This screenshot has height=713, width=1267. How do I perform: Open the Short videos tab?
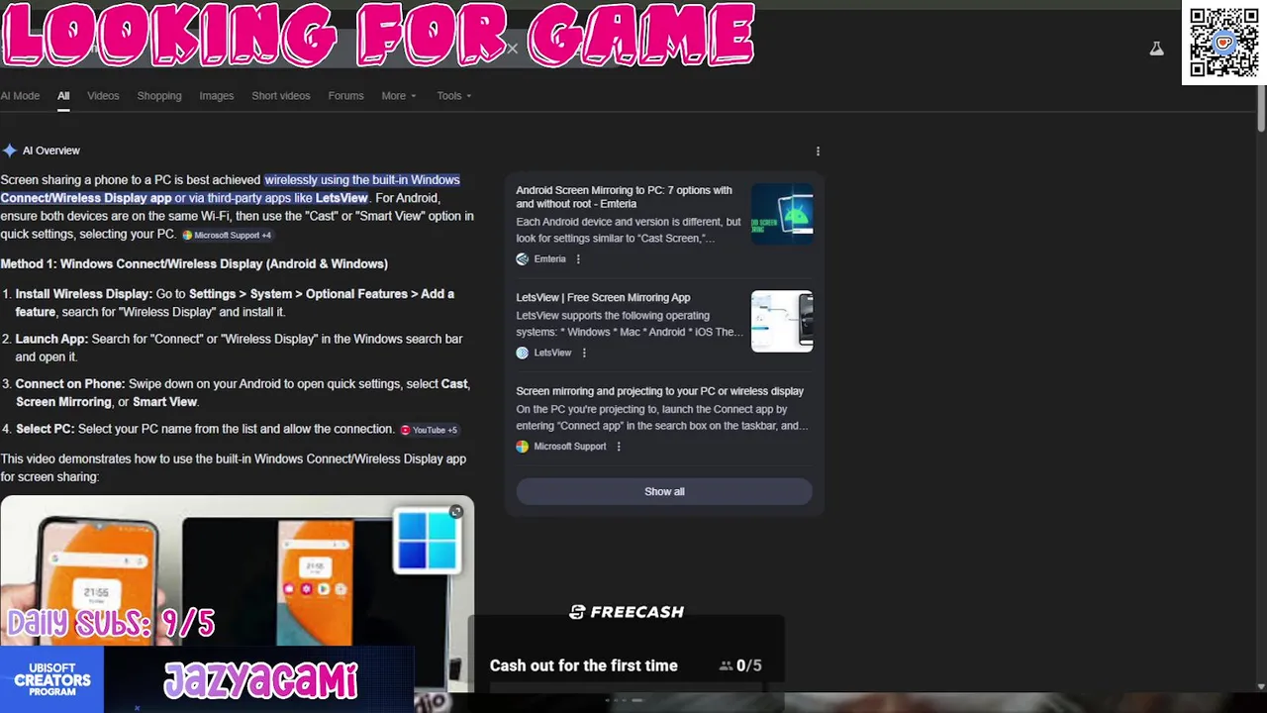click(281, 96)
